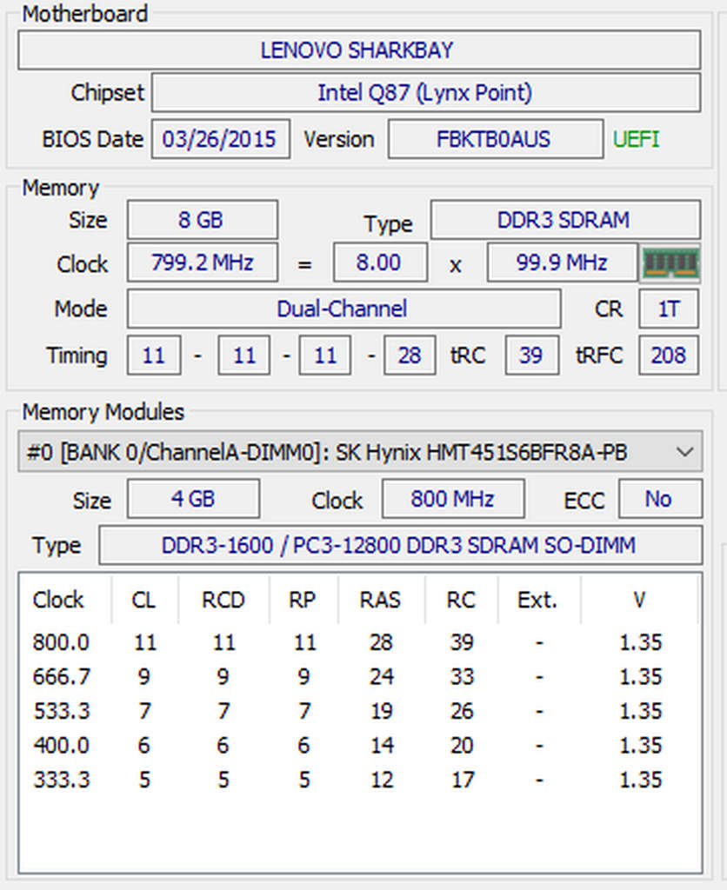Select the 4 GB module size field
This screenshot has height=890, width=727.
click(x=193, y=499)
